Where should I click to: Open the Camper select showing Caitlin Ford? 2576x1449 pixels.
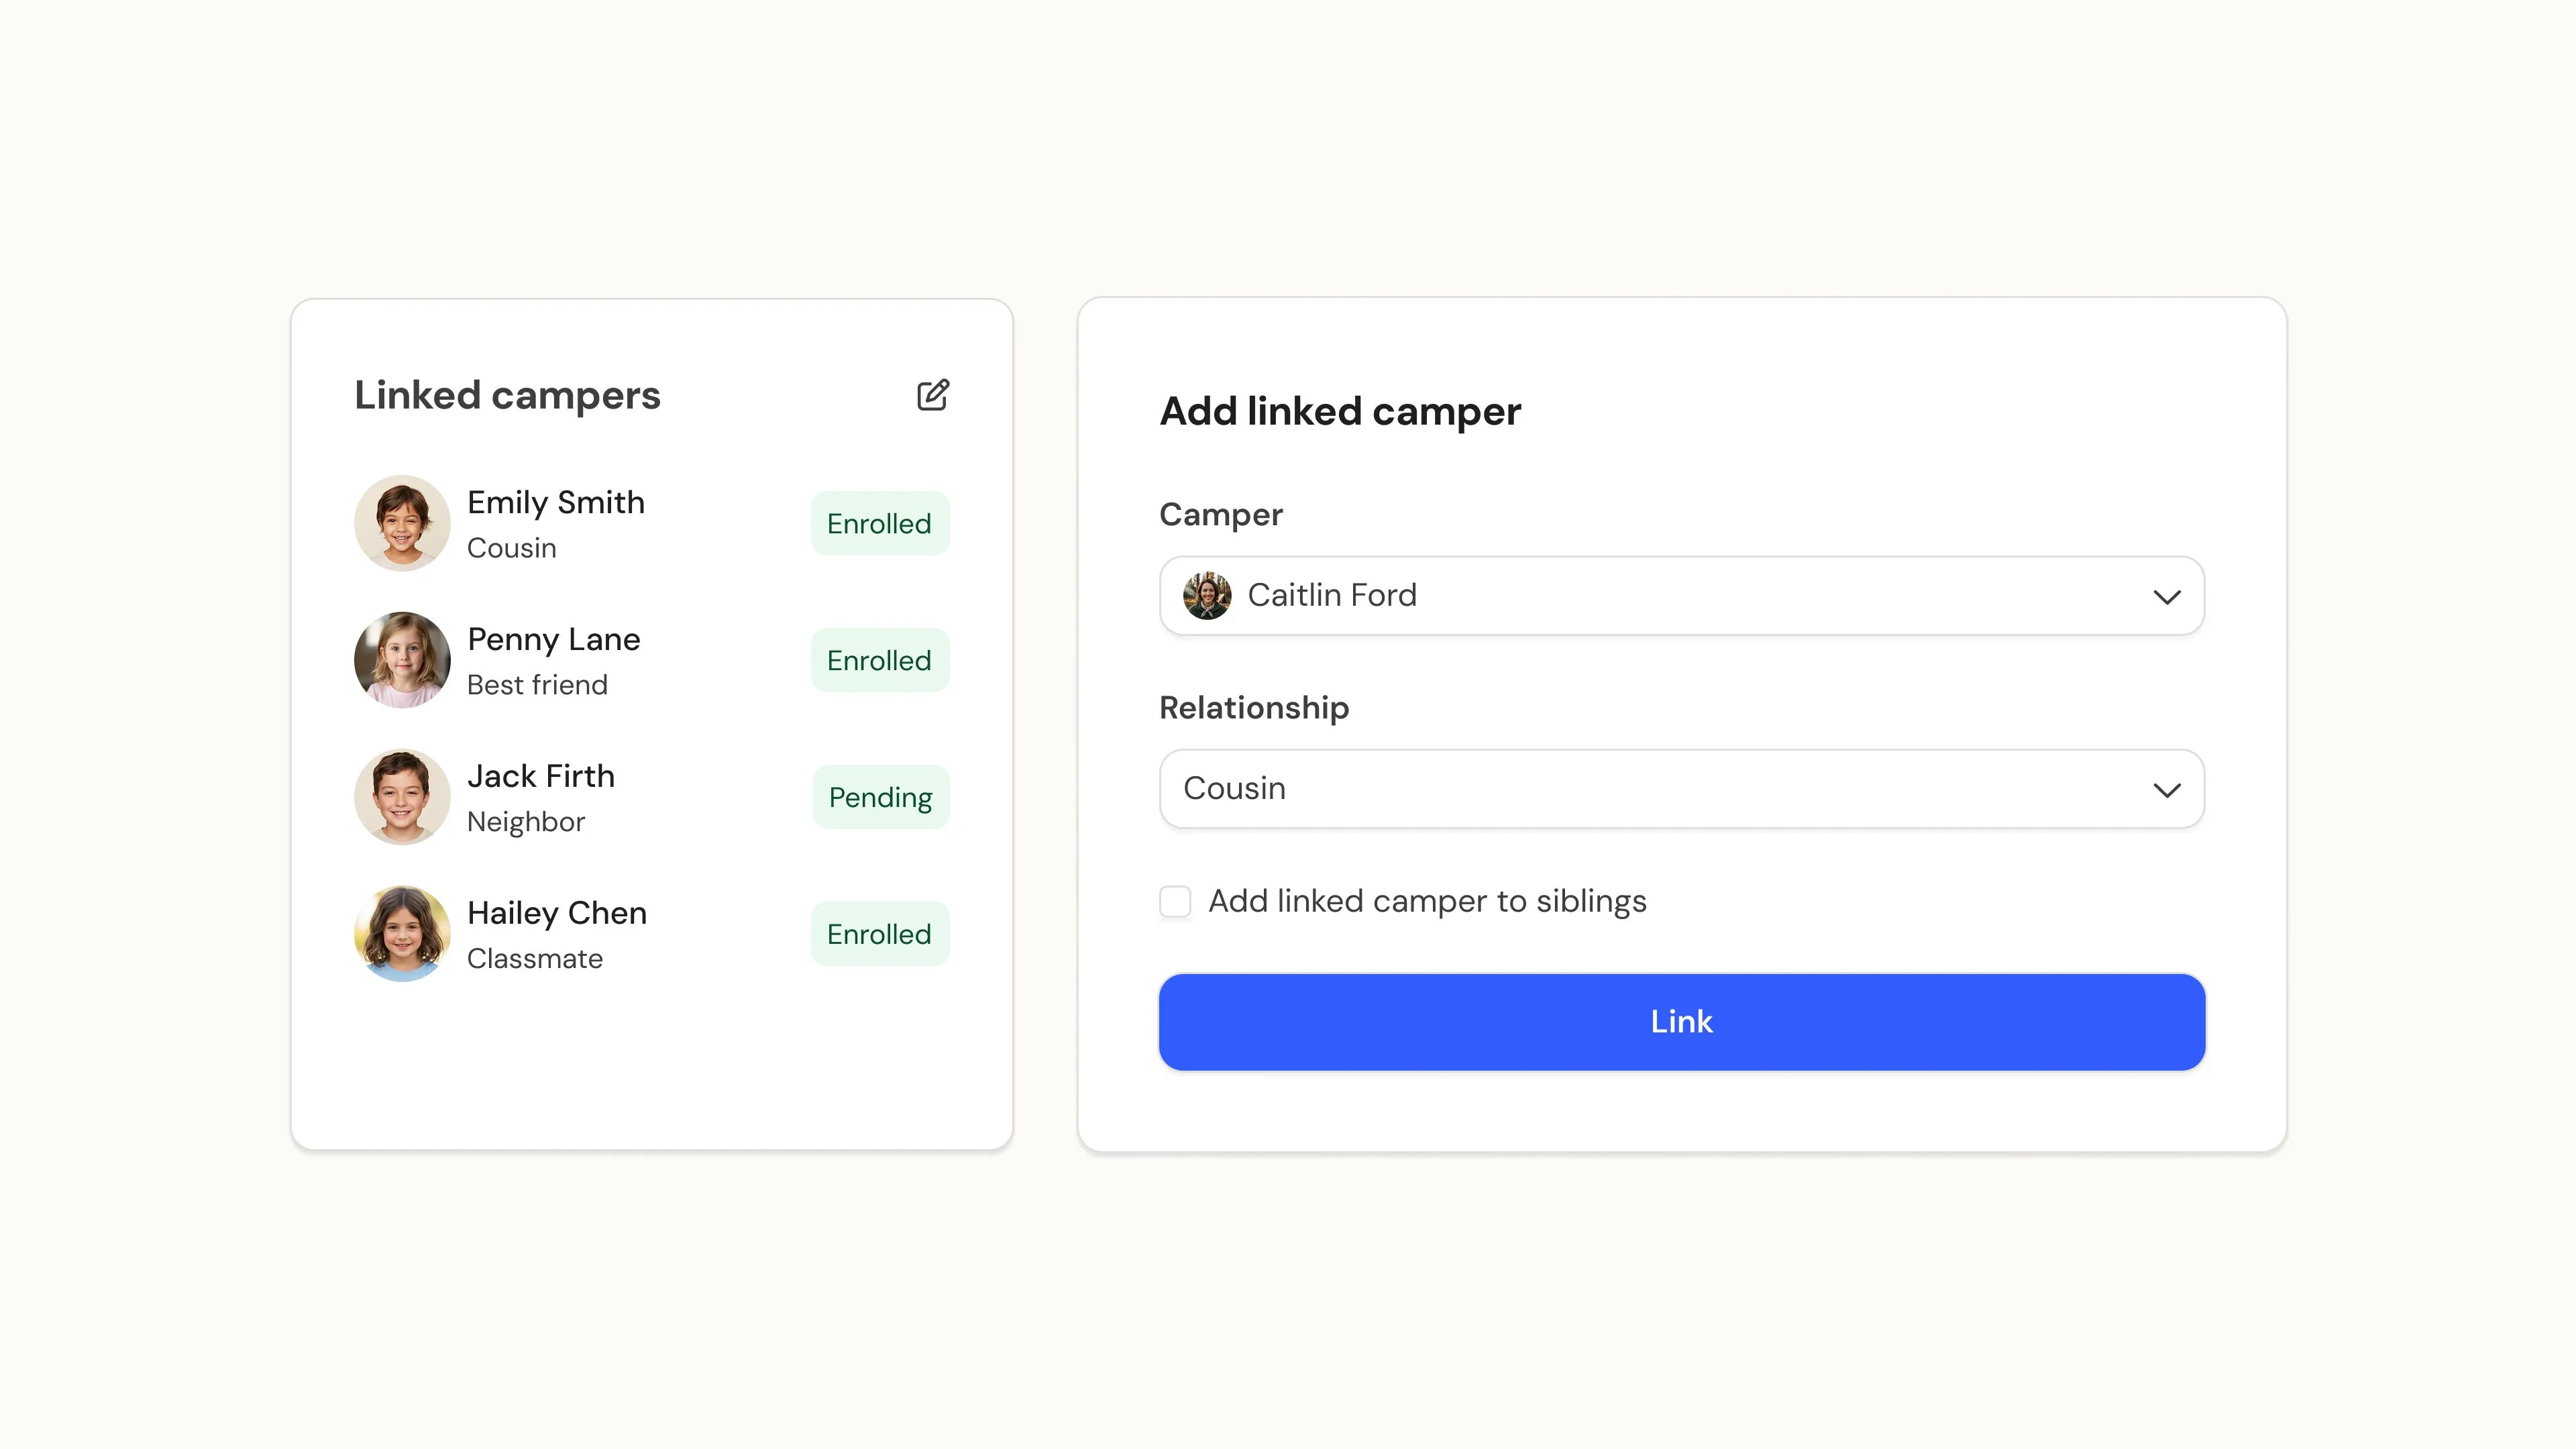point(1682,596)
